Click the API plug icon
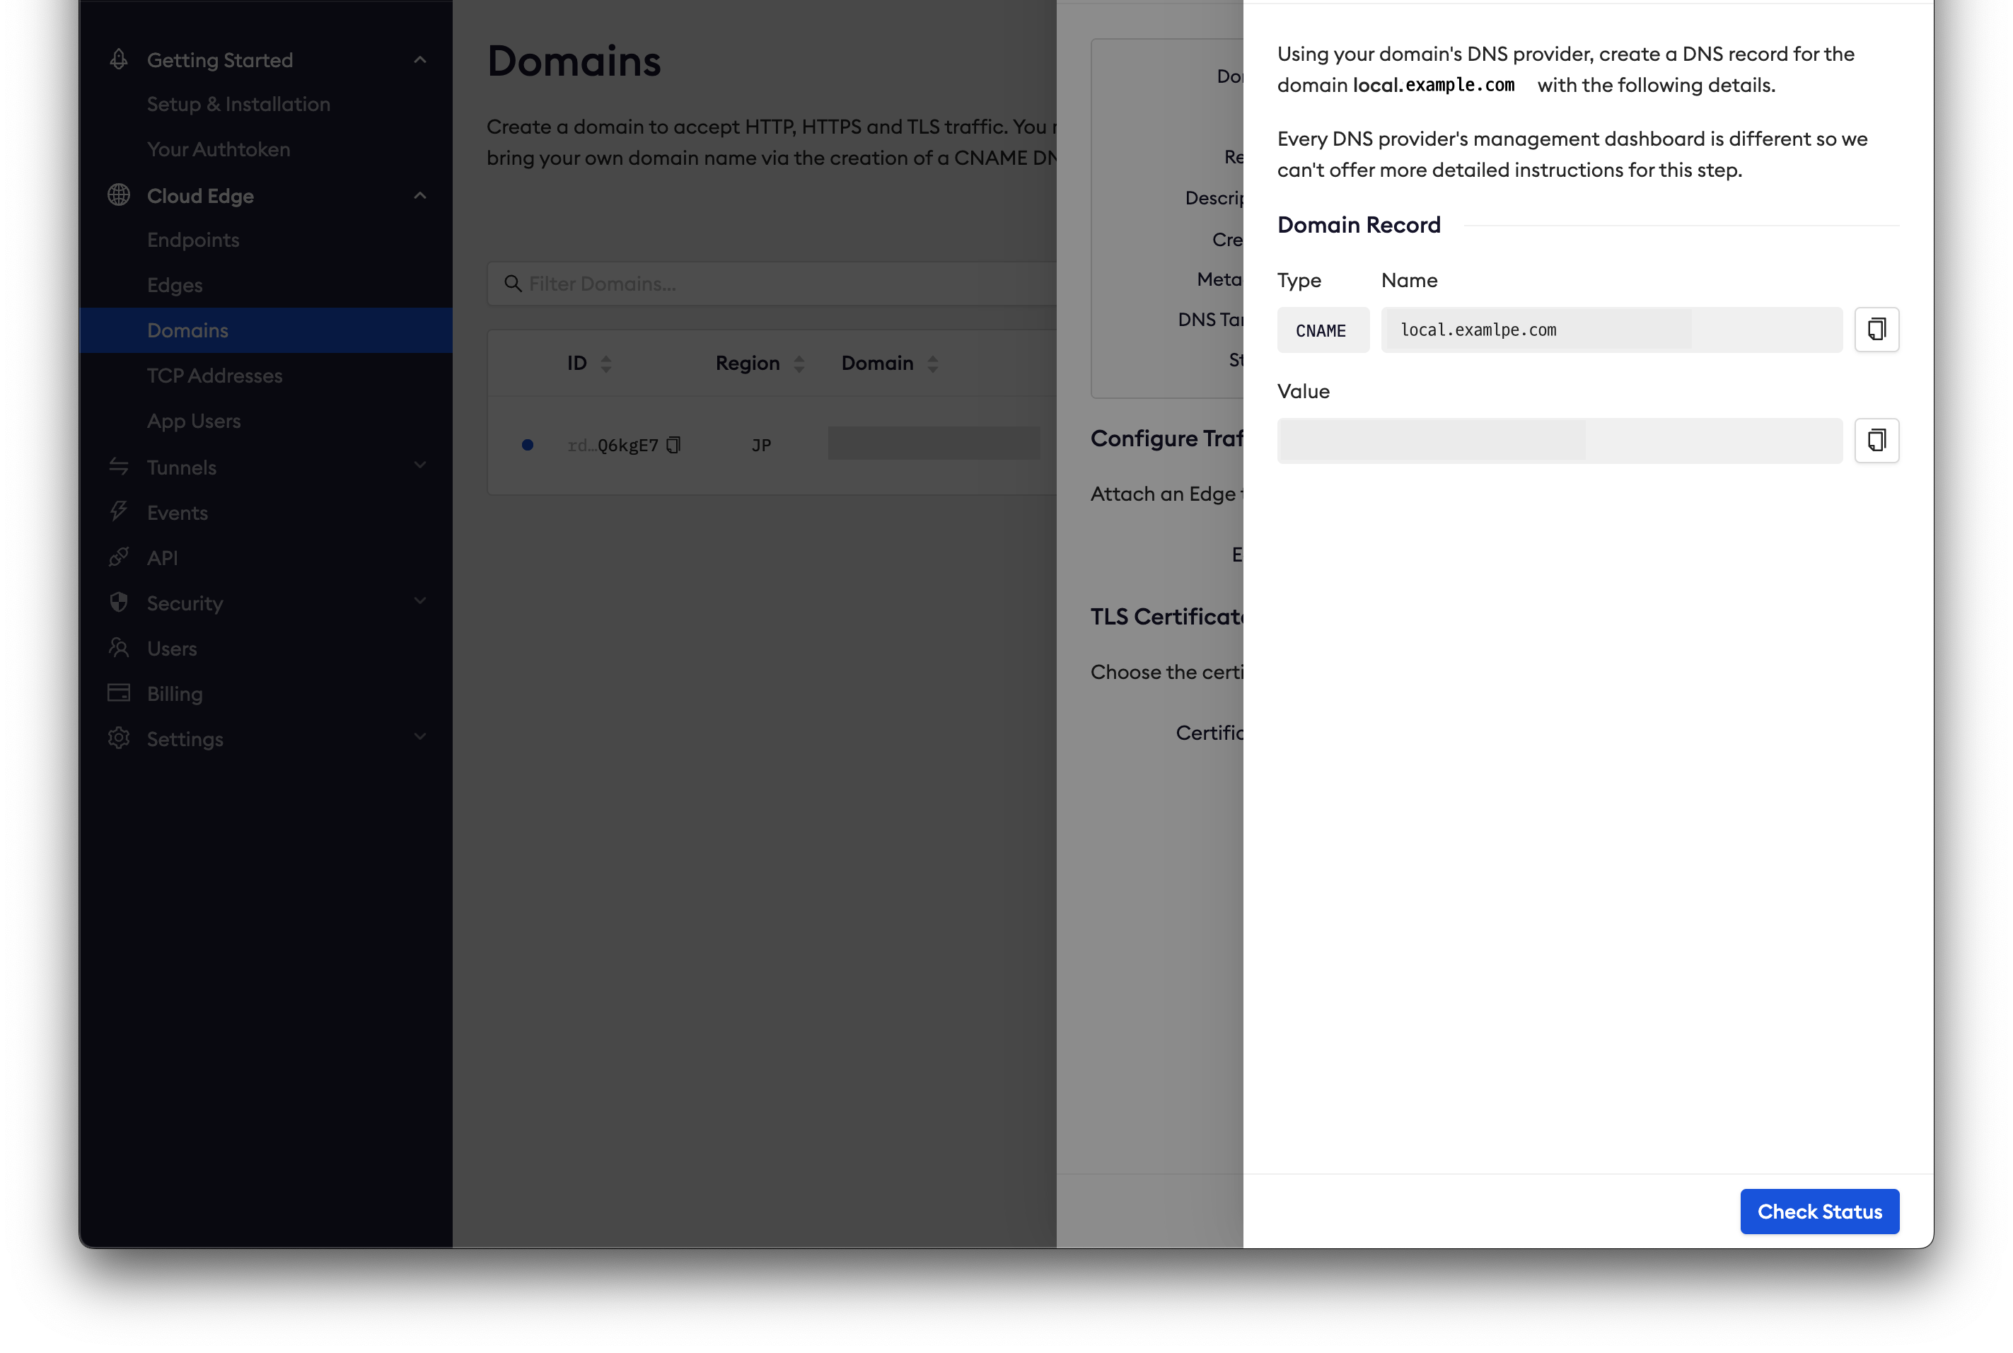Image resolution: width=2013 pixels, height=1353 pixels. point(119,557)
